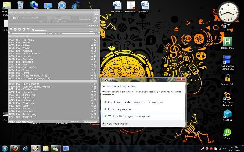Expand View problem details
244x152 pixels.
point(115,124)
